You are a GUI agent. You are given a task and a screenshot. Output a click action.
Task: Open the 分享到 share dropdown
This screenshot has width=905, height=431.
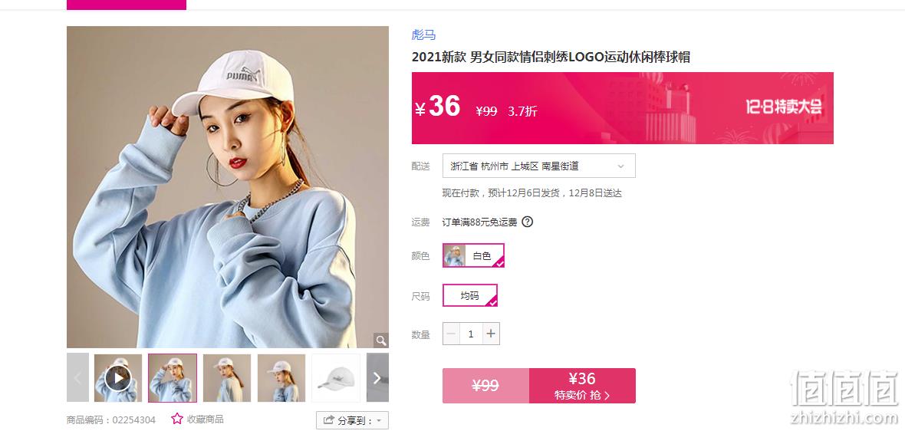tap(353, 420)
